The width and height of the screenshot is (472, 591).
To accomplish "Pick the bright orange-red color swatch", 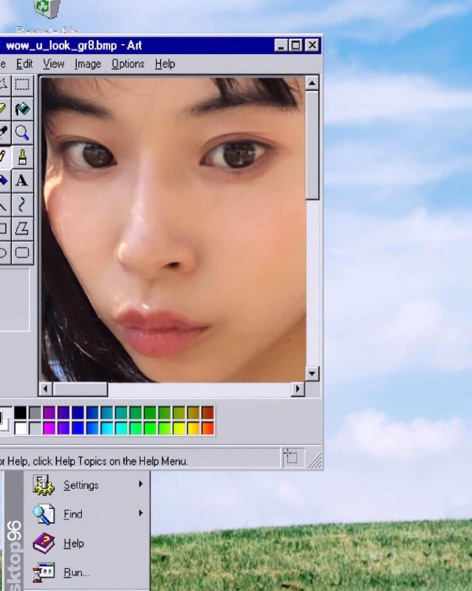I will pyautogui.click(x=208, y=428).
